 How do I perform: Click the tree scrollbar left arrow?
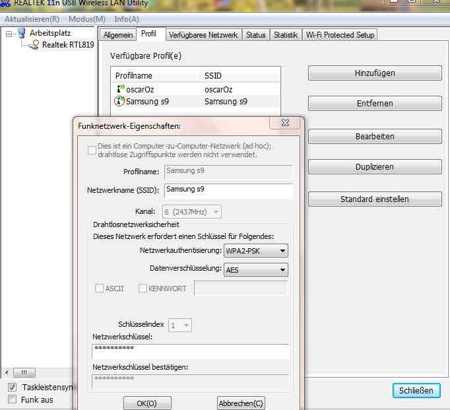[x=7, y=372]
